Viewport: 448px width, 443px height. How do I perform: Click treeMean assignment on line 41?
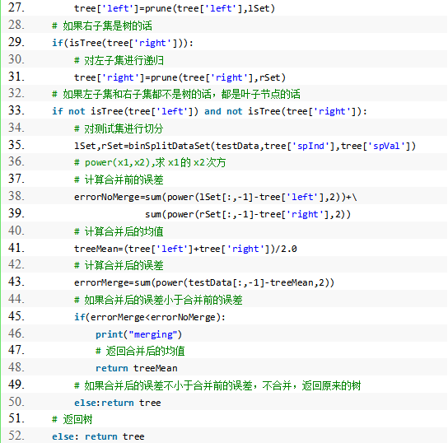pos(185,249)
